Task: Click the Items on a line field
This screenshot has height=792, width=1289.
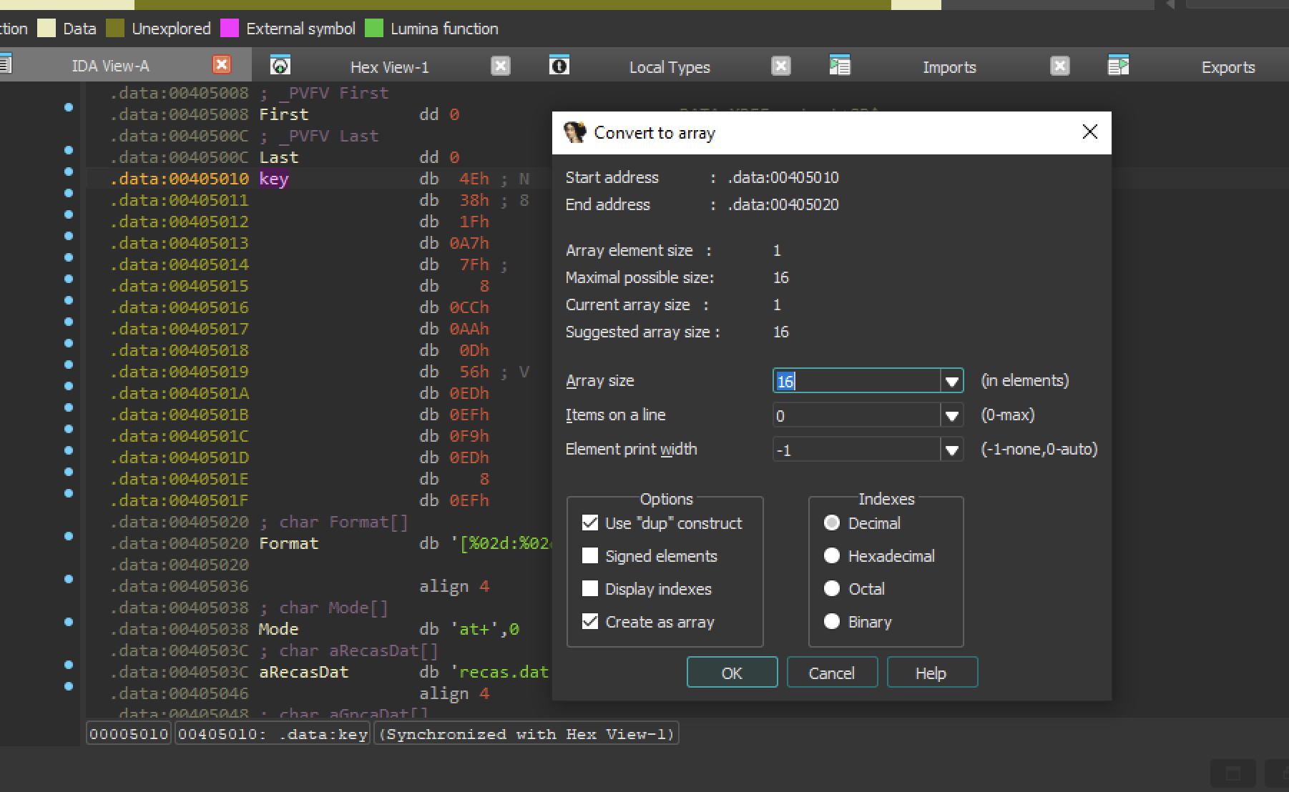Action: [x=856, y=415]
